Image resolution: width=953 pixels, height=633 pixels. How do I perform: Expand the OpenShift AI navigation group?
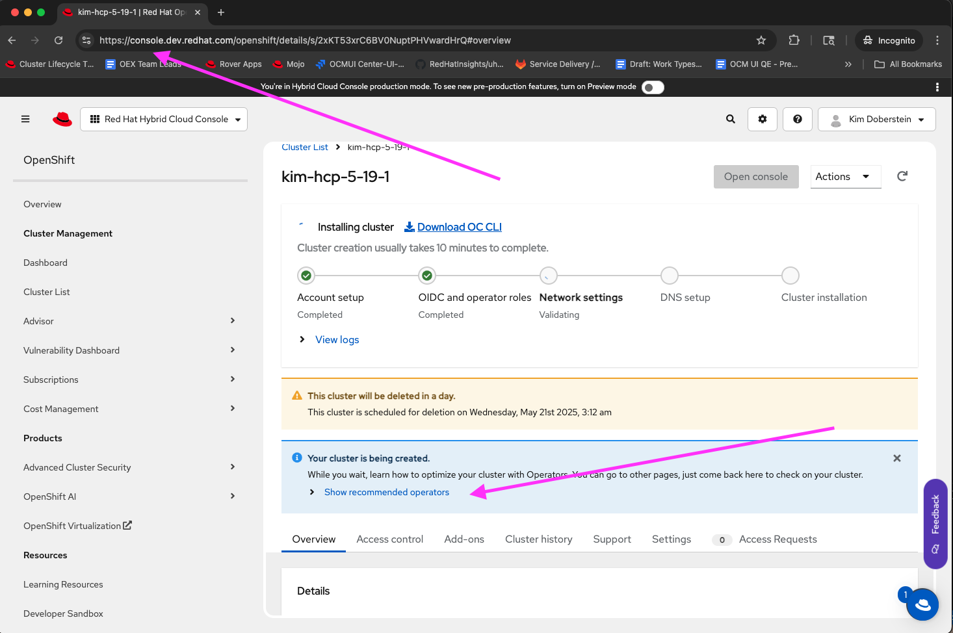click(129, 497)
